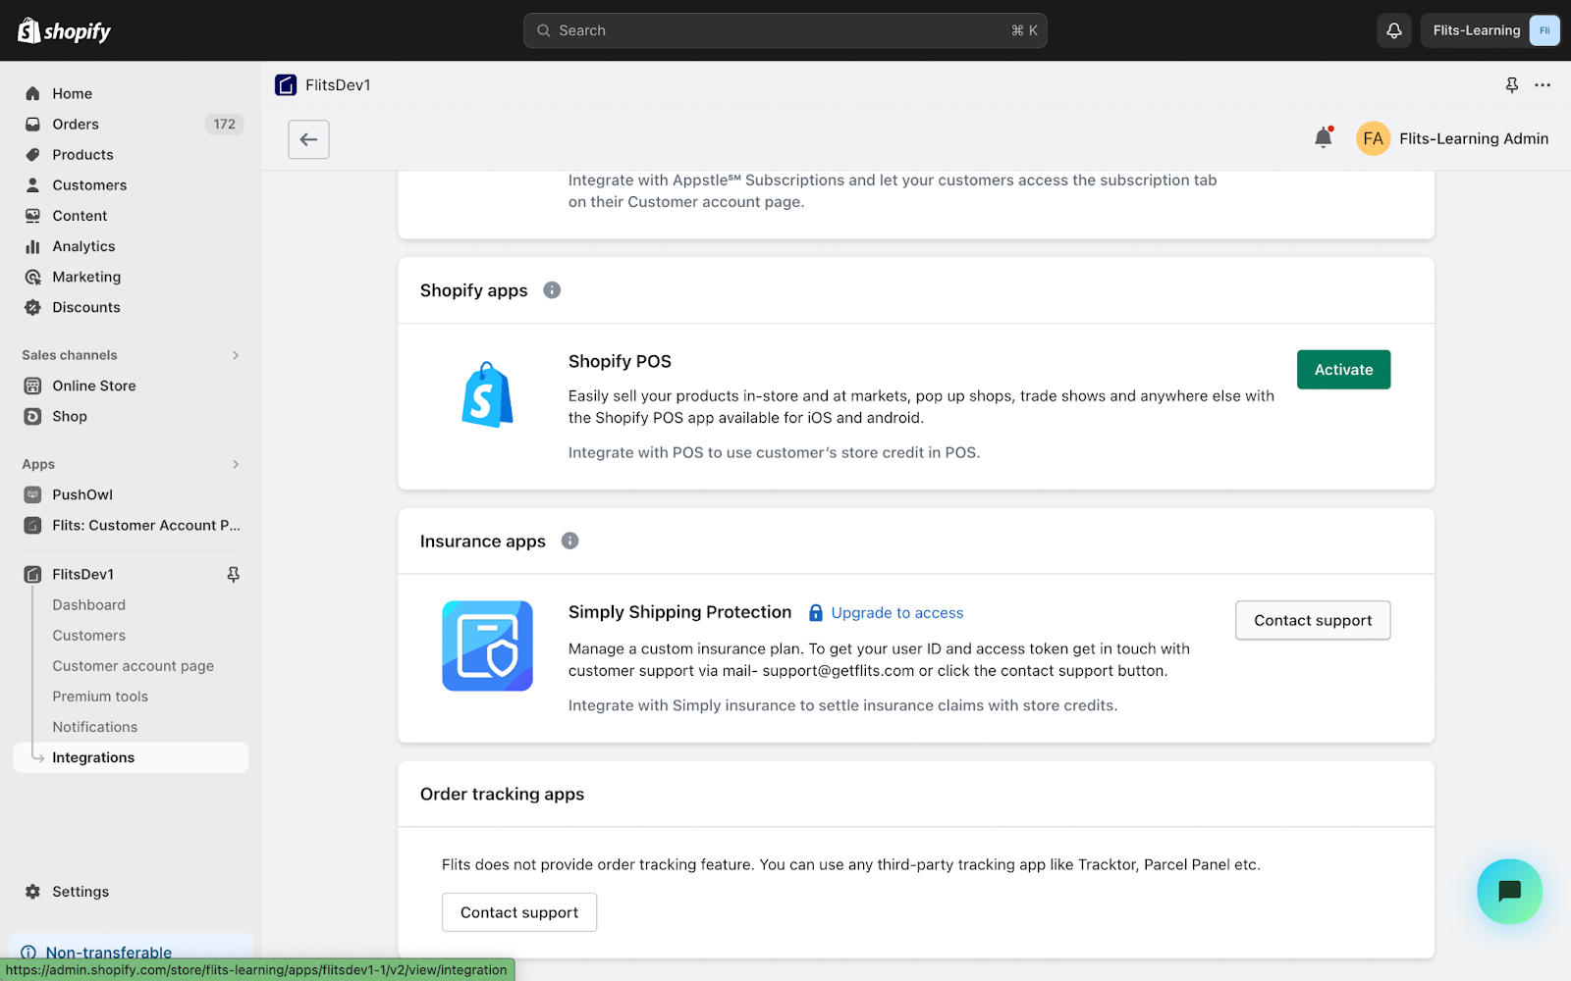Open the Flits-Learning store avatar
Image resolution: width=1571 pixels, height=981 pixels.
(1544, 30)
